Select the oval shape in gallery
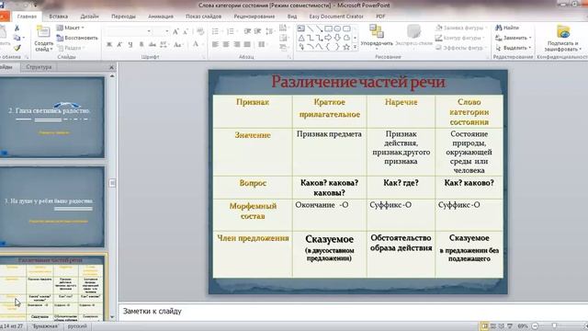Viewport: 588px width, 331px height. (337, 29)
